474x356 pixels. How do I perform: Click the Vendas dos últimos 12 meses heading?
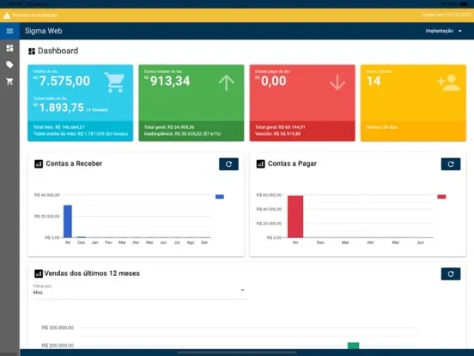point(92,273)
